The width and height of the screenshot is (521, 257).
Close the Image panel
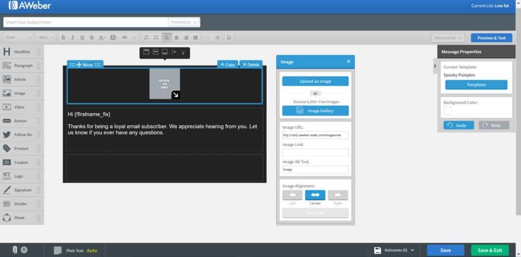[x=349, y=61]
